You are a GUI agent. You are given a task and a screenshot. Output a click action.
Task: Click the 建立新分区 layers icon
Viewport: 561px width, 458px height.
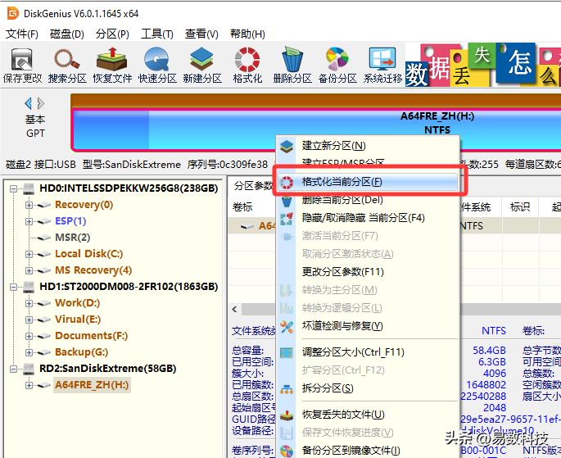[287, 146]
